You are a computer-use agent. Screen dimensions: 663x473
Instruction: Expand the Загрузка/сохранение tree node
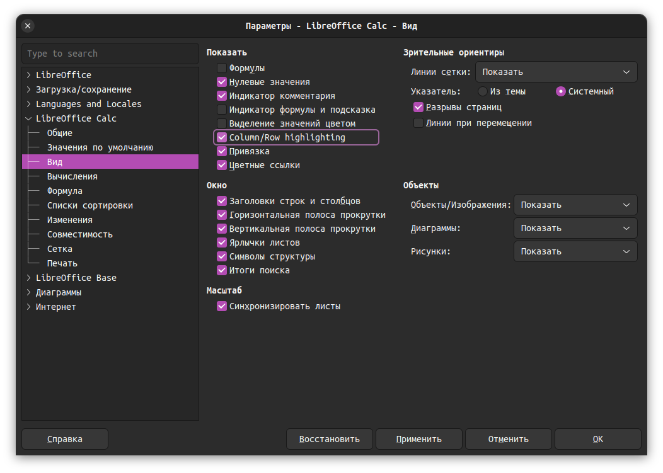tap(29, 89)
